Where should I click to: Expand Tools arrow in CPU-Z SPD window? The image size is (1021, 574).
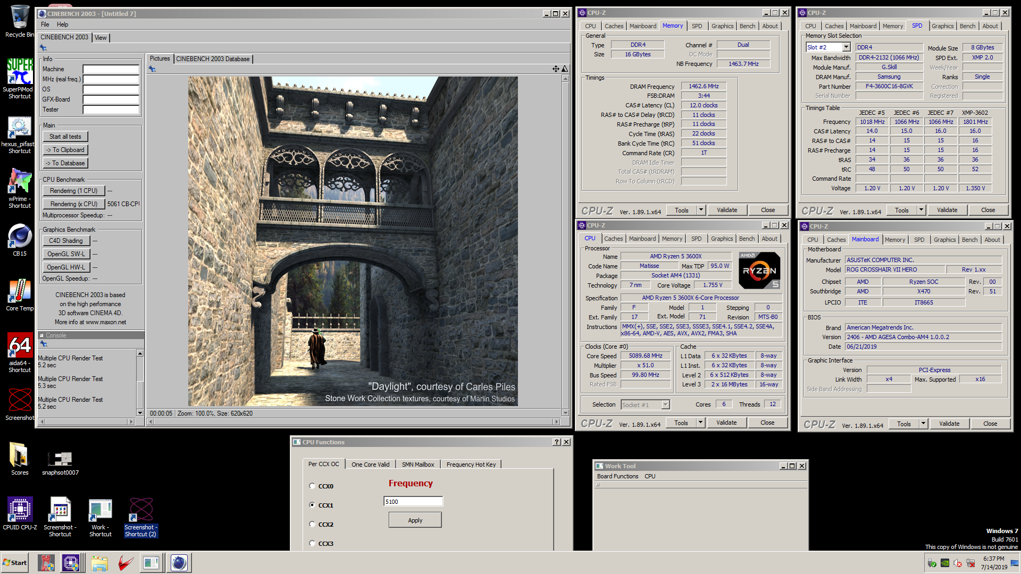click(921, 210)
